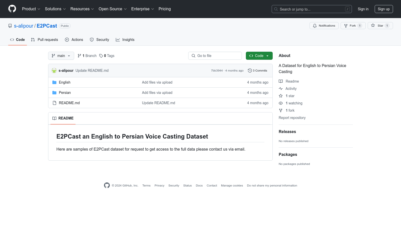Switch to the Security tab

[99, 40]
